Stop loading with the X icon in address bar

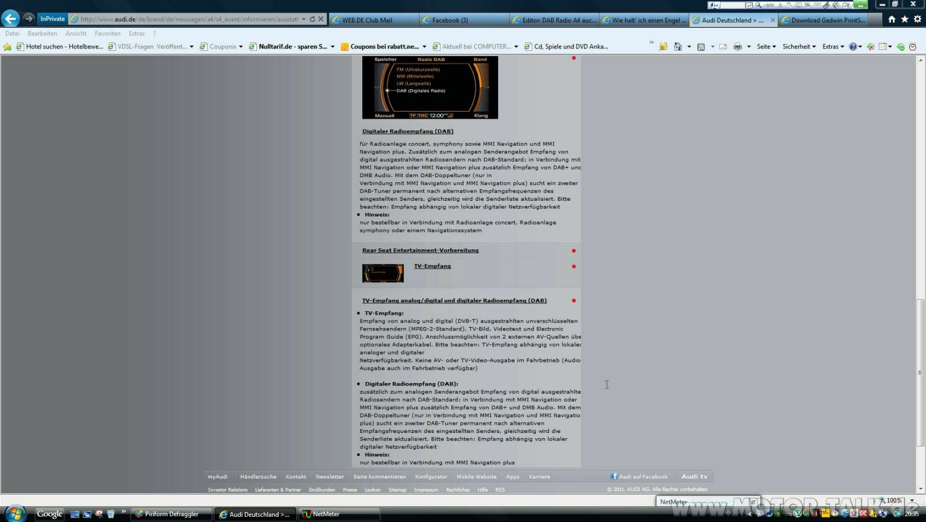[x=321, y=19]
